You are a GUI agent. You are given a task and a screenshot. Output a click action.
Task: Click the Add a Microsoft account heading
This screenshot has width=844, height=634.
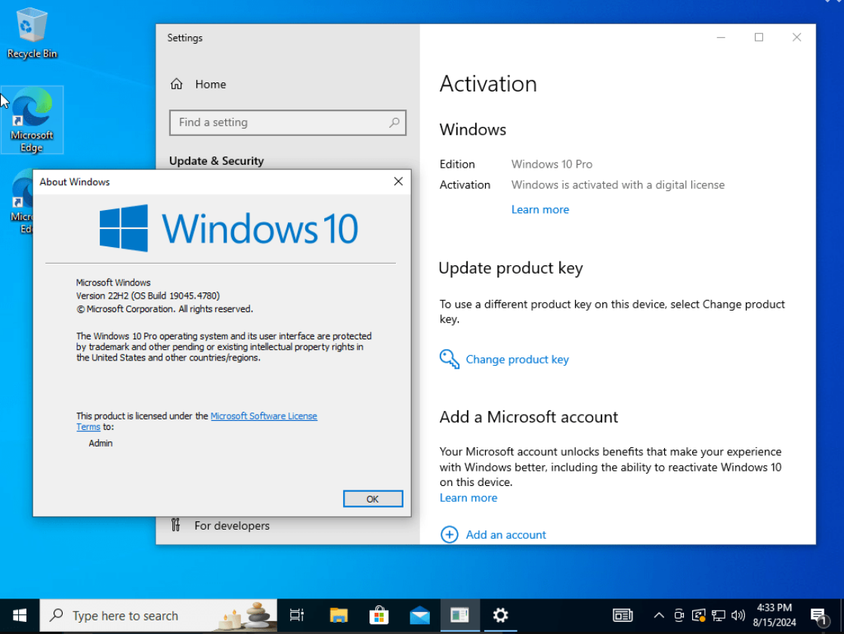click(x=529, y=417)
